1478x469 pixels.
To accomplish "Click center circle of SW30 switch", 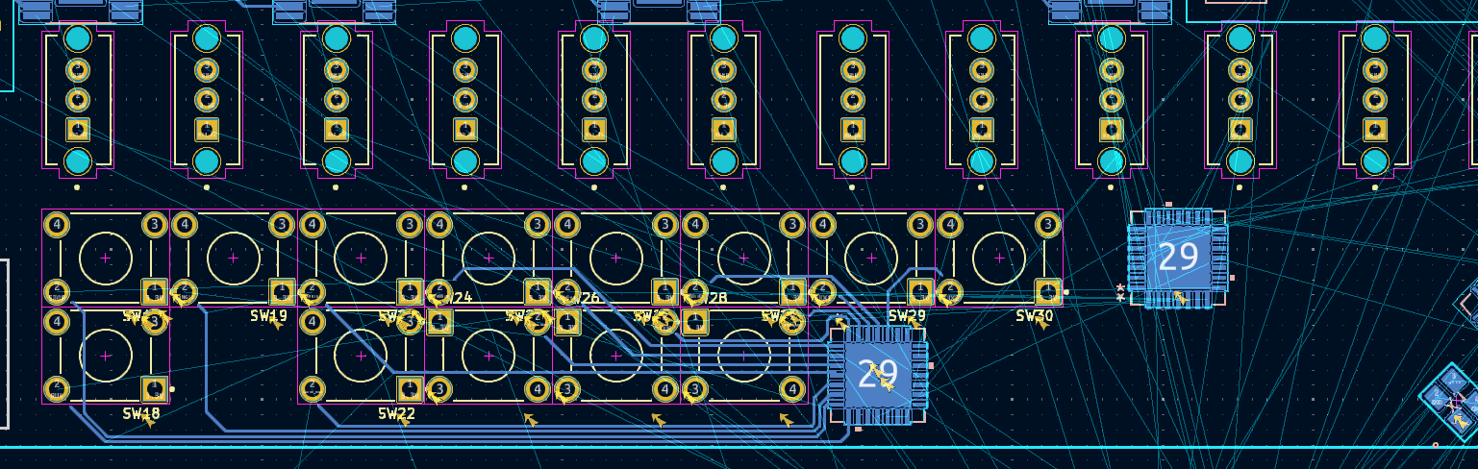I will click(999, 259).
